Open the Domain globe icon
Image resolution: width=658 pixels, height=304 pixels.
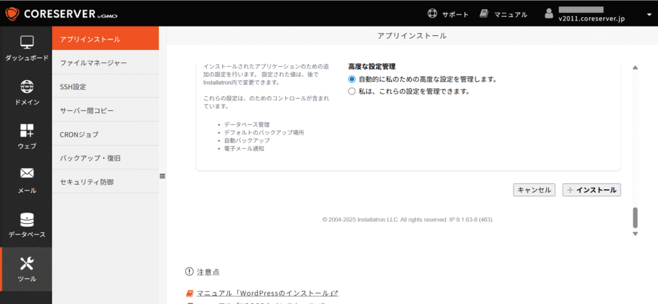pos(27,87)
